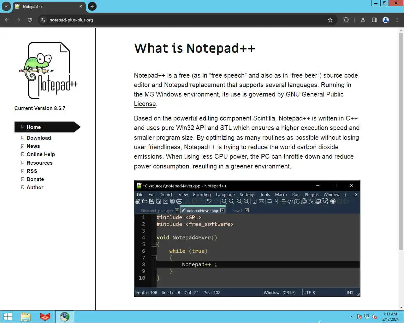Click the page scrollbar down arrow
The width and height of the screenshot is (404, 323).
pos(401,308)
